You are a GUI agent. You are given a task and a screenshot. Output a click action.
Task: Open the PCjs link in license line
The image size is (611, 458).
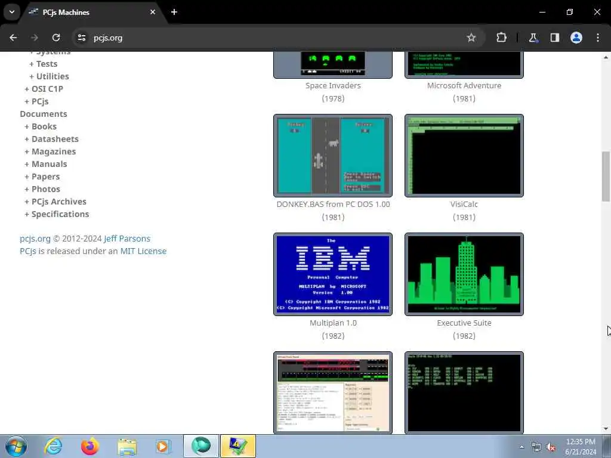coord(28,251)
